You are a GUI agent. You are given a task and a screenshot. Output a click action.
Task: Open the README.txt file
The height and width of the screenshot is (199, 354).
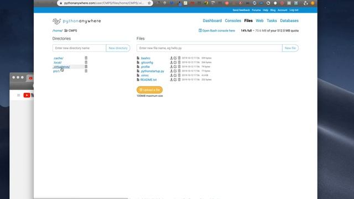[148, 80]
